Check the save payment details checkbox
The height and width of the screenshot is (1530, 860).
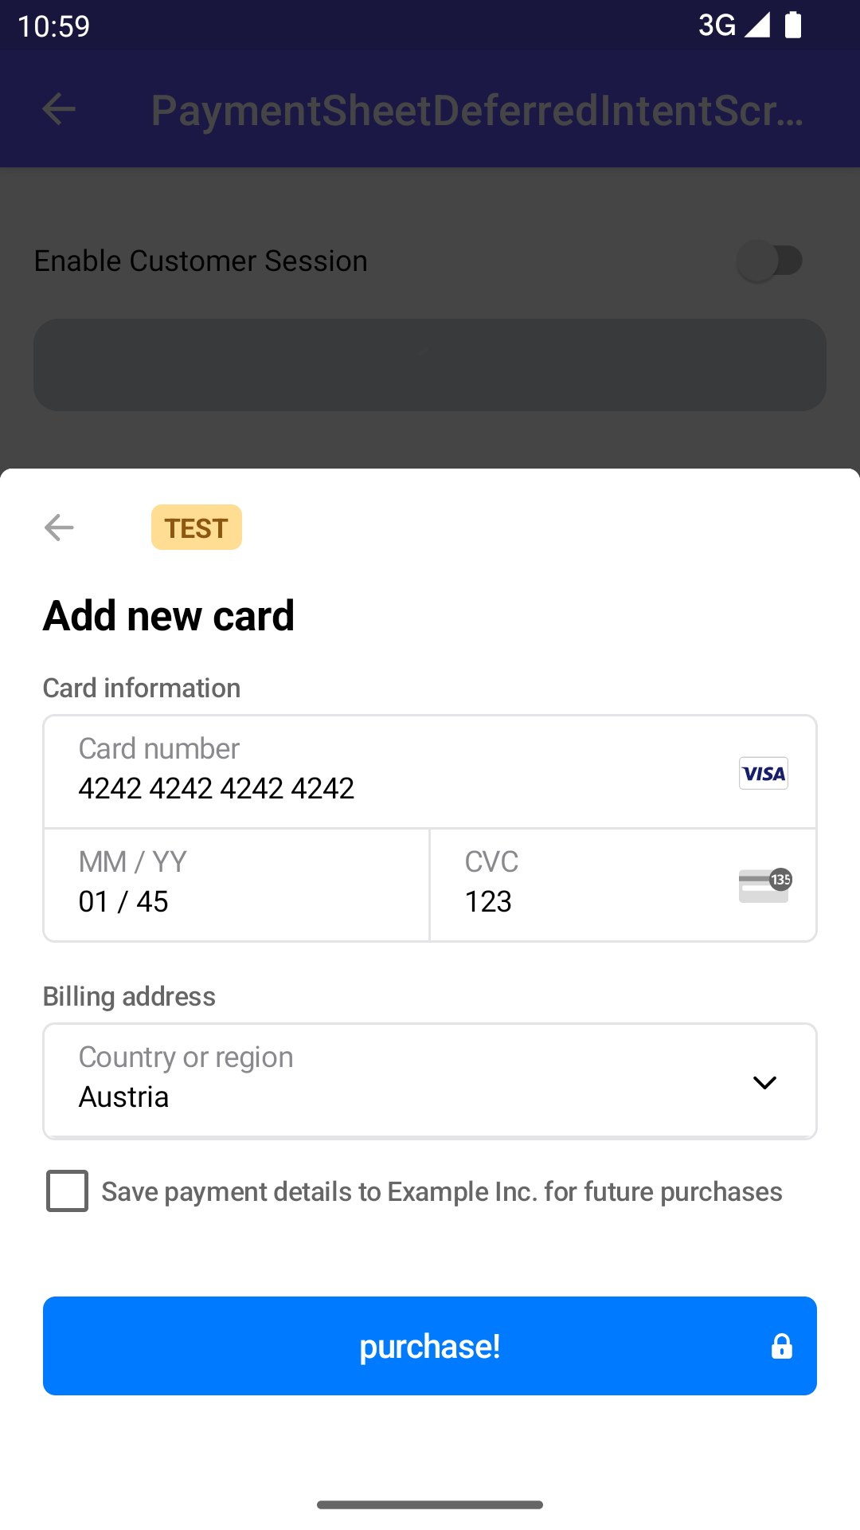tap(68, 1191)
